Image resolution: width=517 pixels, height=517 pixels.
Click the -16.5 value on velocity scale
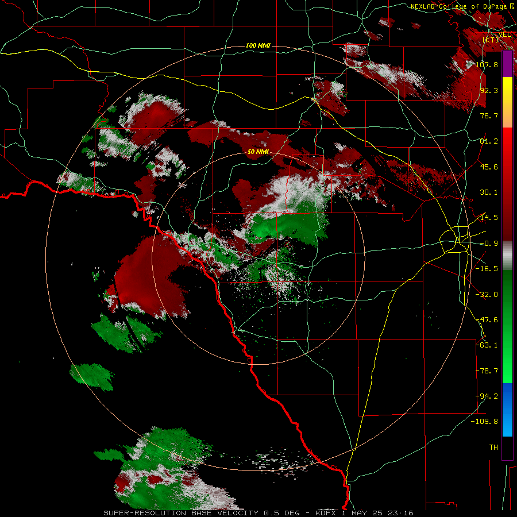click(x=487, y=269)
